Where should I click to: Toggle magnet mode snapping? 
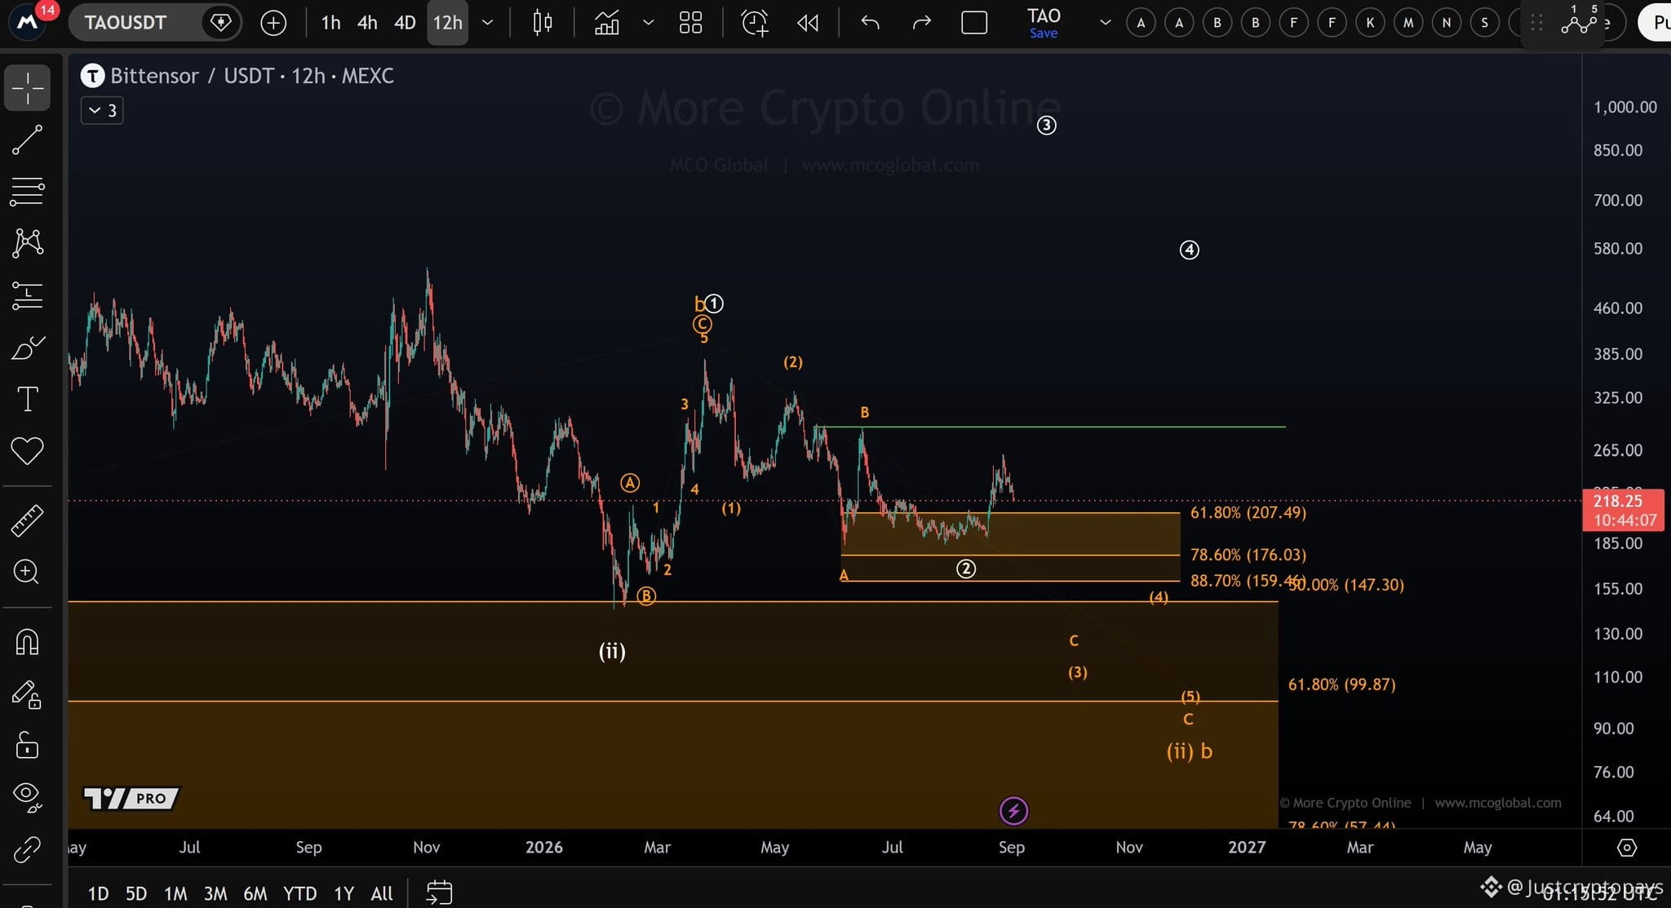(27, 642)
